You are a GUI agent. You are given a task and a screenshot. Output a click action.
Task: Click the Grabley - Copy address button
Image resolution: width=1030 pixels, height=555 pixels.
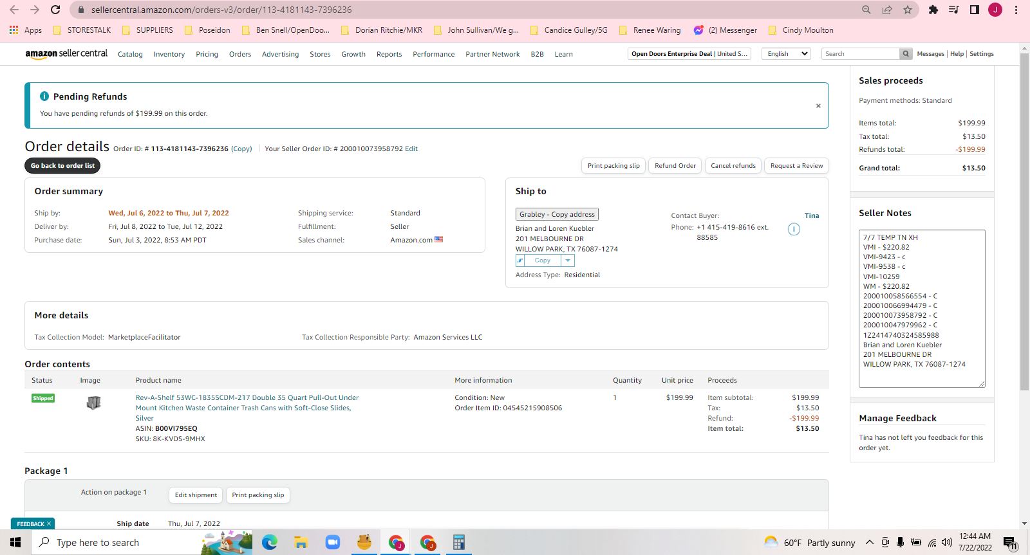pyautogui.click(x=557, y=214)
